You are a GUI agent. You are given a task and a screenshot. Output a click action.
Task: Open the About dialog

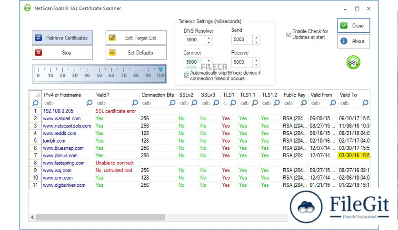pyautogui.click(x=353, y=41)
